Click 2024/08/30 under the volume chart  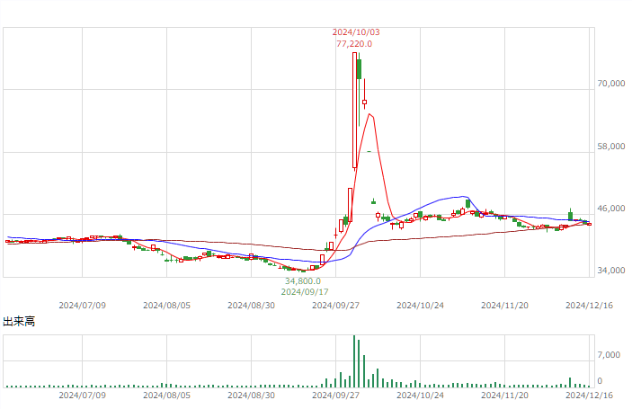(251, 396)
